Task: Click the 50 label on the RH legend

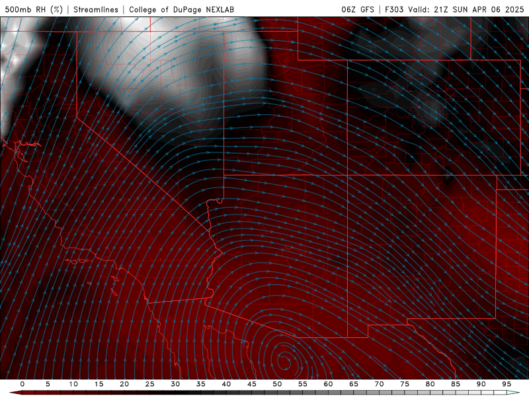Action: click(277, 384)
